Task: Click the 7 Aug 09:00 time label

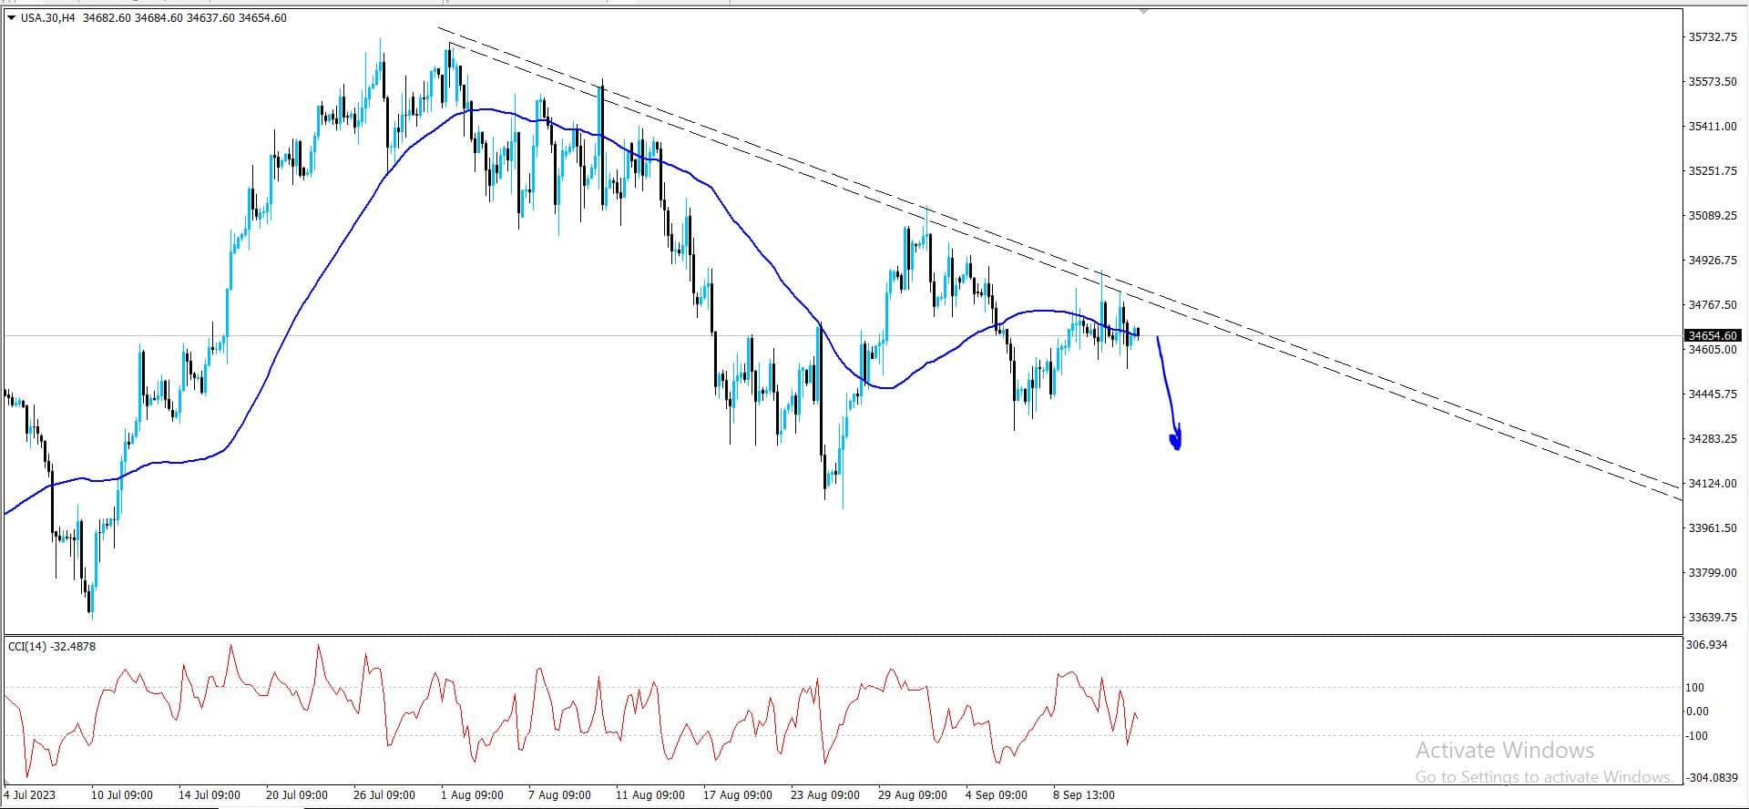Action: (x=559, y=795)
